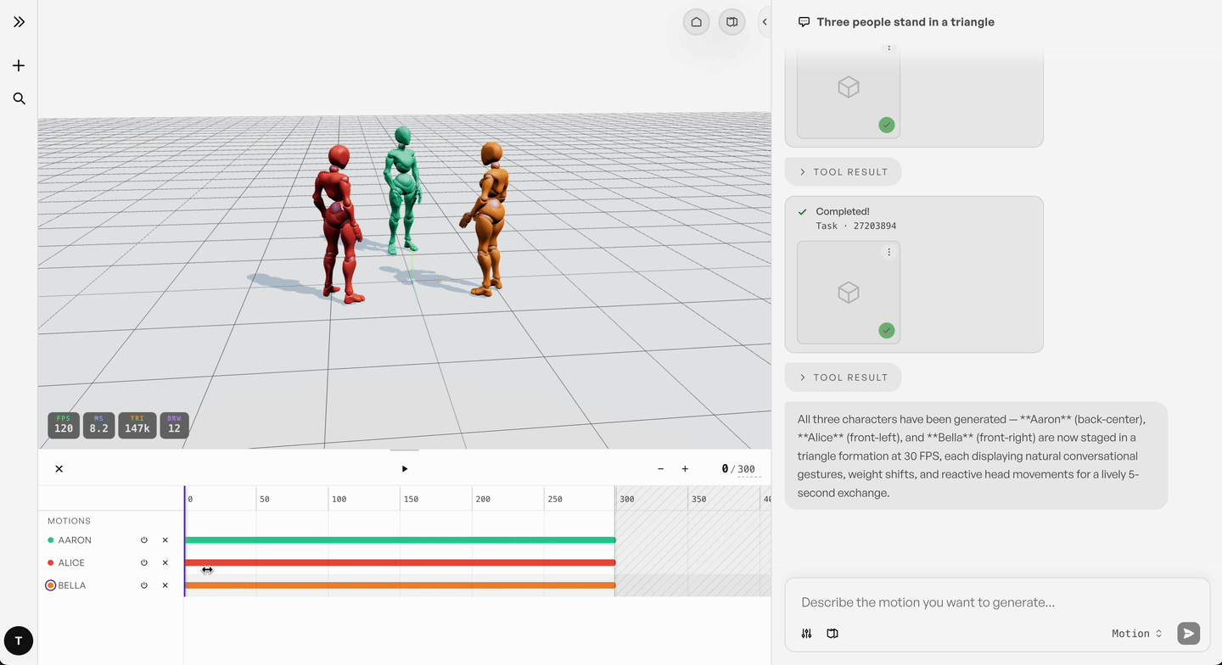
Task: Open search with the magnifier icon
Action: [19, 98]
